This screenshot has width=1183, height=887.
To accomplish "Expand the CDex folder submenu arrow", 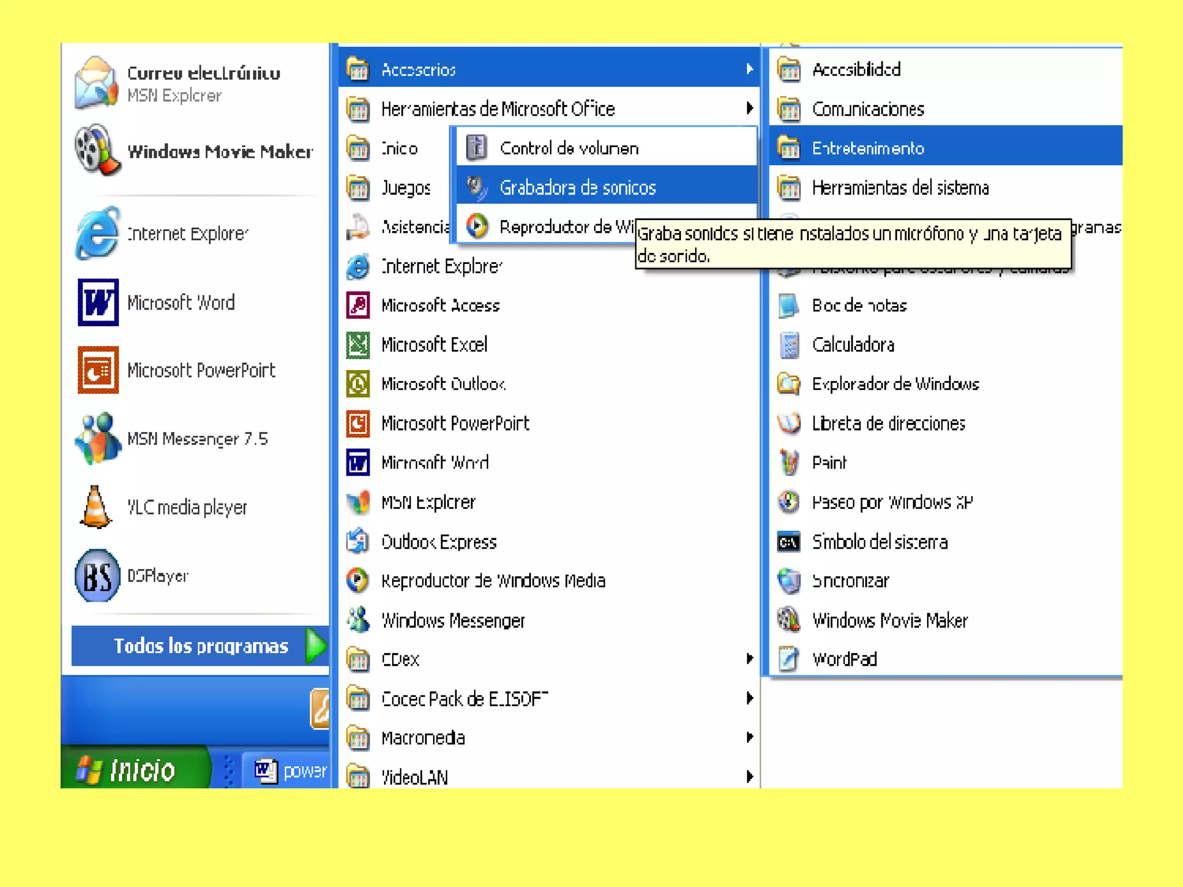I will click(749, 659).
